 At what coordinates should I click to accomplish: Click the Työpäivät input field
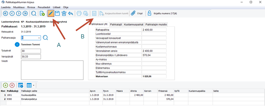point(31,51)
